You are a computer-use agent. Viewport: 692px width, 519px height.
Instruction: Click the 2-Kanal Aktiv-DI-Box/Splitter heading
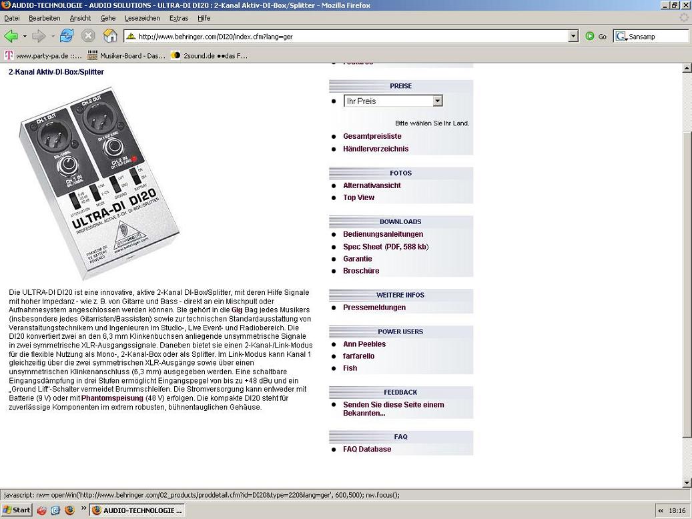[56, 72]
